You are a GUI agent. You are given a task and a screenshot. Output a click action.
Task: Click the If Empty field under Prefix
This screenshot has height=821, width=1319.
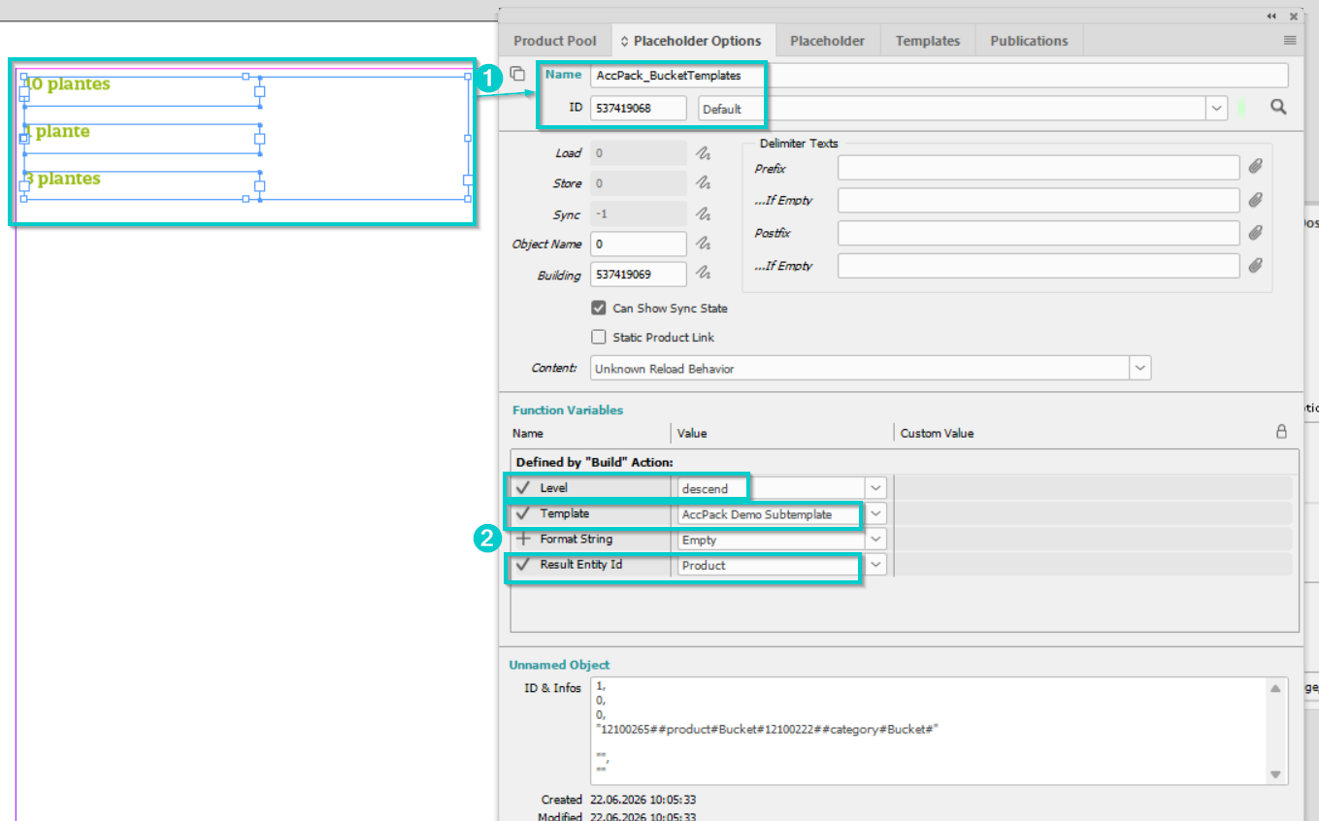1039,200
